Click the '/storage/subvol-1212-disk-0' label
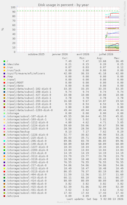 click(x=27, y=123)
